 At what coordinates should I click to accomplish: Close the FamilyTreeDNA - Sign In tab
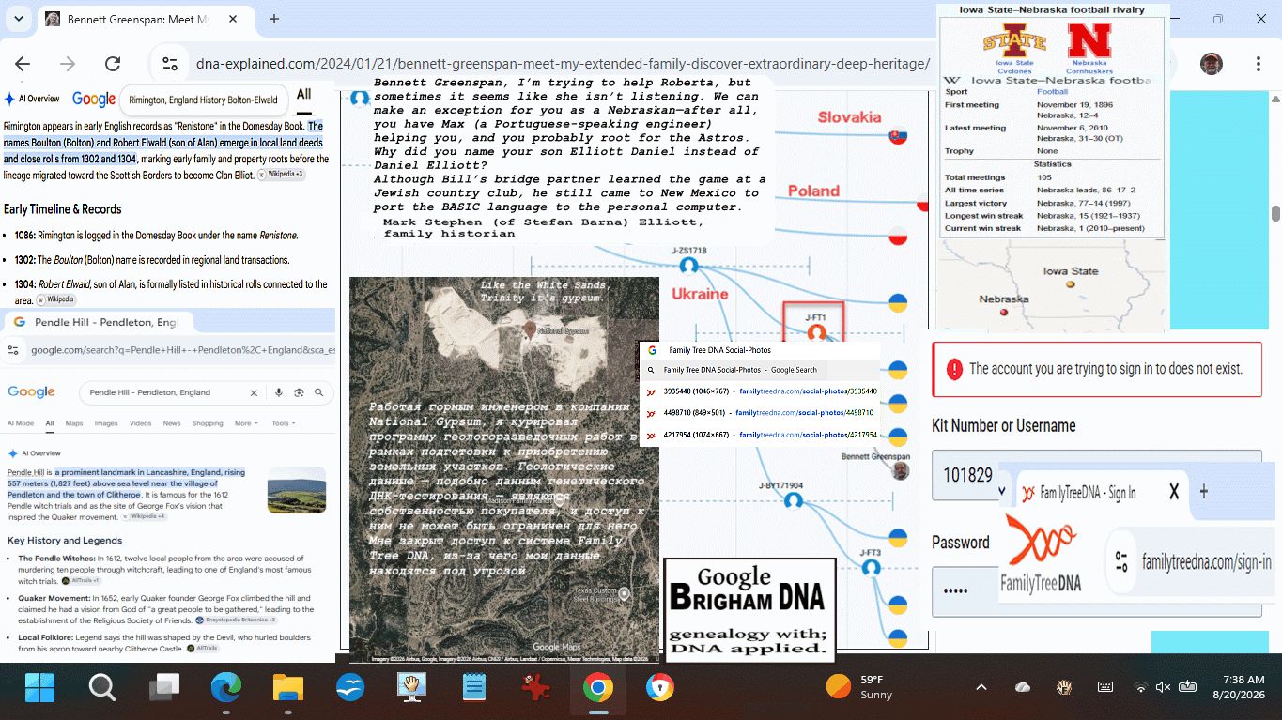point(1173,491)
